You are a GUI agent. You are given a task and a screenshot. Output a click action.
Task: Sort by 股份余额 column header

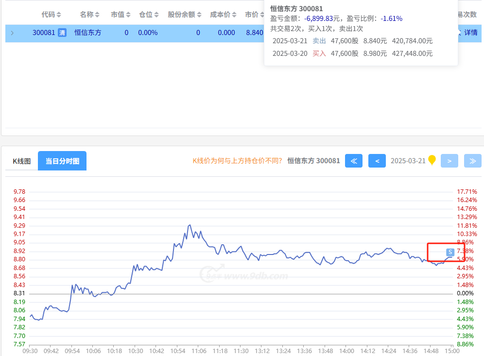pos(184,15)
